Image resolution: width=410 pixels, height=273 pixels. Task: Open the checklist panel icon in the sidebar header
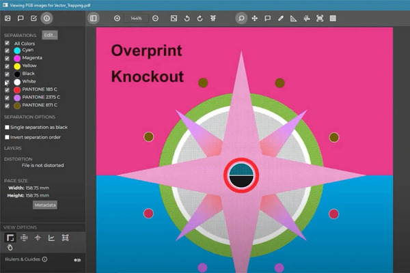[x=33, y=18]
